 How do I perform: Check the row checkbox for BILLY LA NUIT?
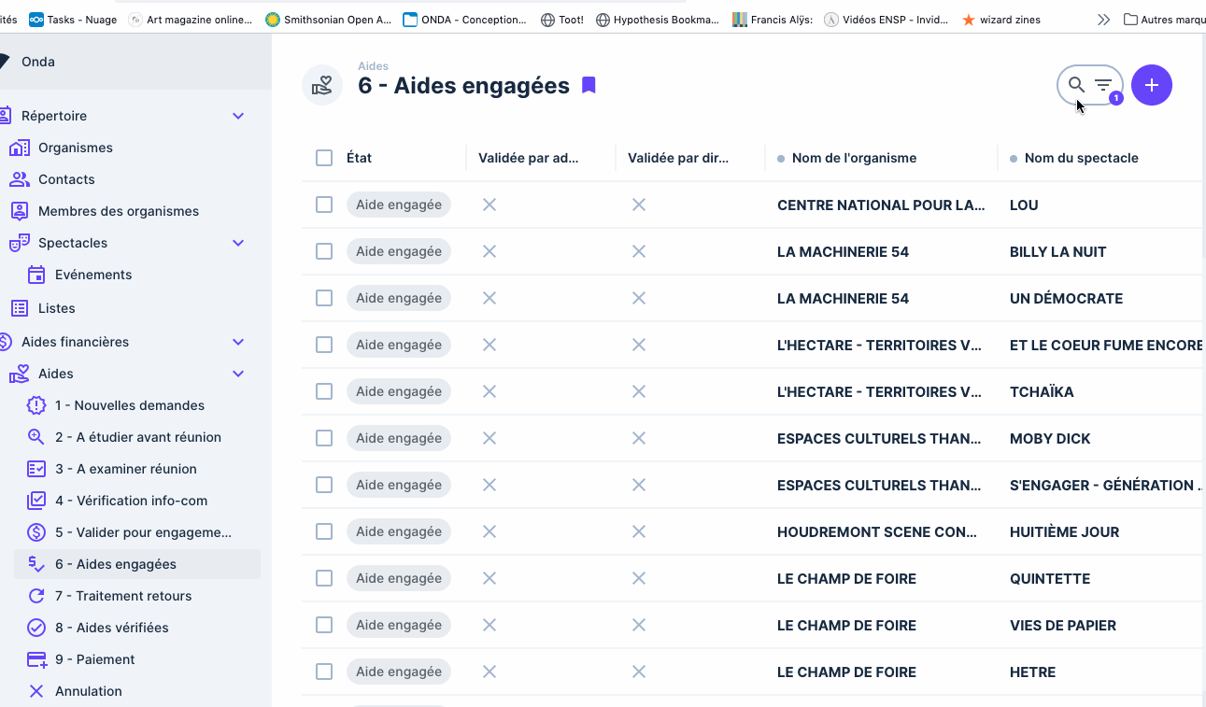[323, 250]
